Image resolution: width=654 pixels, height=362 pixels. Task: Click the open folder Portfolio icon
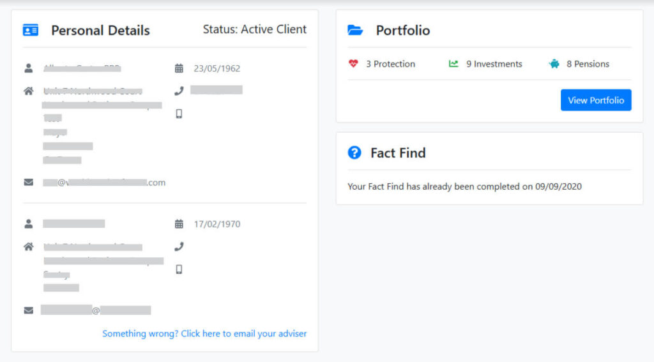coord(355,30)
